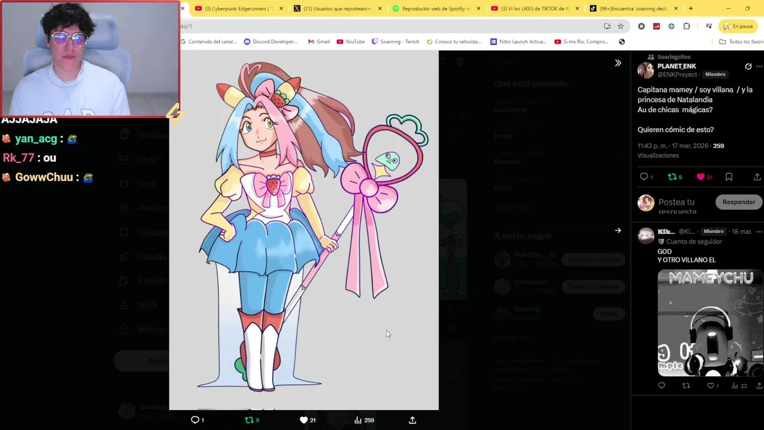Open 'Nitro Launch Activa...' bookmark
Viewport: 764px width, 430px height.
pos(518,42)
